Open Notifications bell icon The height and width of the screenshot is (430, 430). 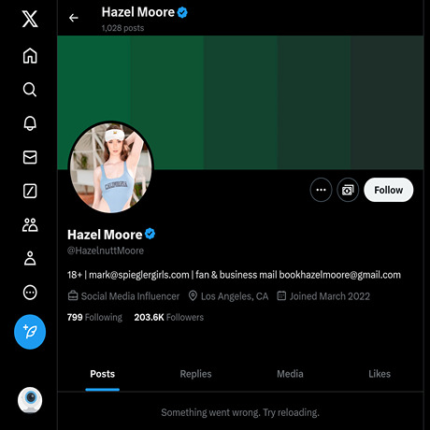(30, 123)
